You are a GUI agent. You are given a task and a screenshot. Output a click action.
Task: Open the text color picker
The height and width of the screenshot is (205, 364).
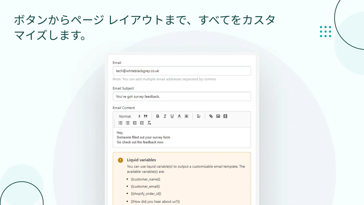[x=179, y=116]
